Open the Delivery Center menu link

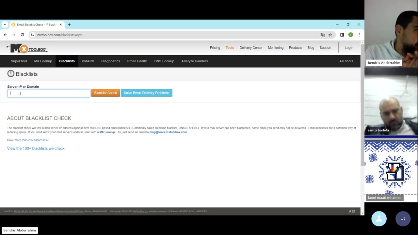(x=251, y=48)
